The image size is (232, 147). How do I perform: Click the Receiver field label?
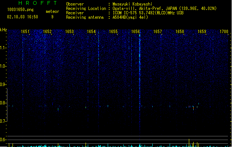75,13
